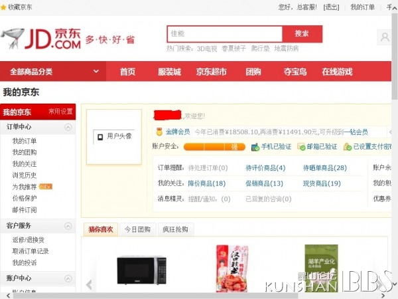Click the 金牌会员 link
Screen dimensions: 398x299
[178, 132]
